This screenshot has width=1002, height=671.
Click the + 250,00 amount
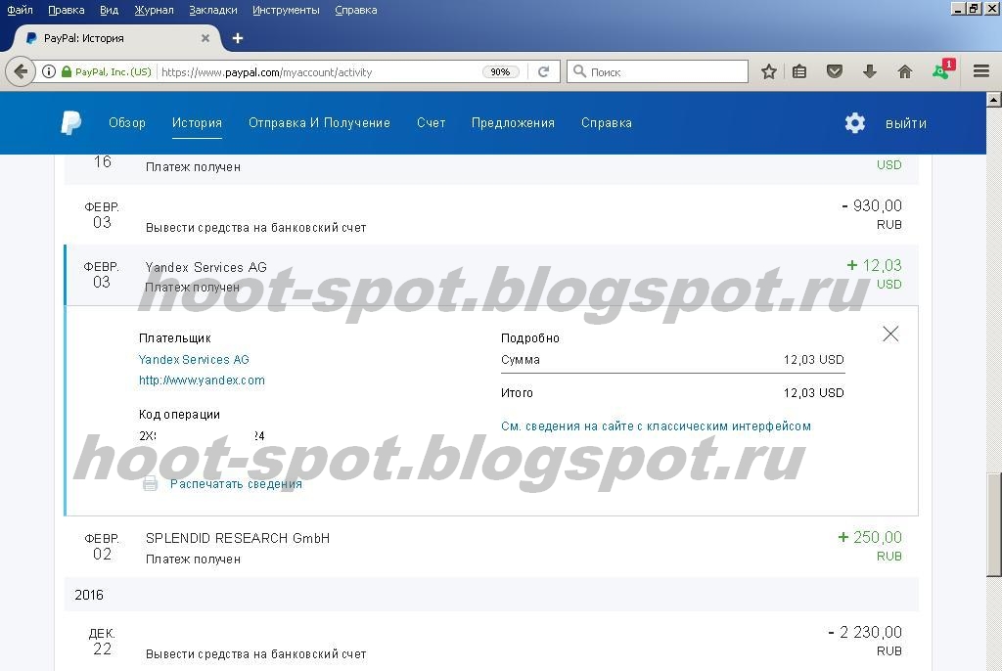point(870,537)
